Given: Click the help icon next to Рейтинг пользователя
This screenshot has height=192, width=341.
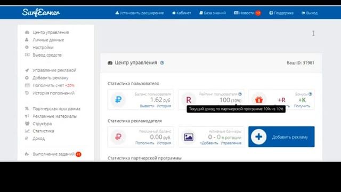Looking at the screenshot, I should [x=240, y=94].
